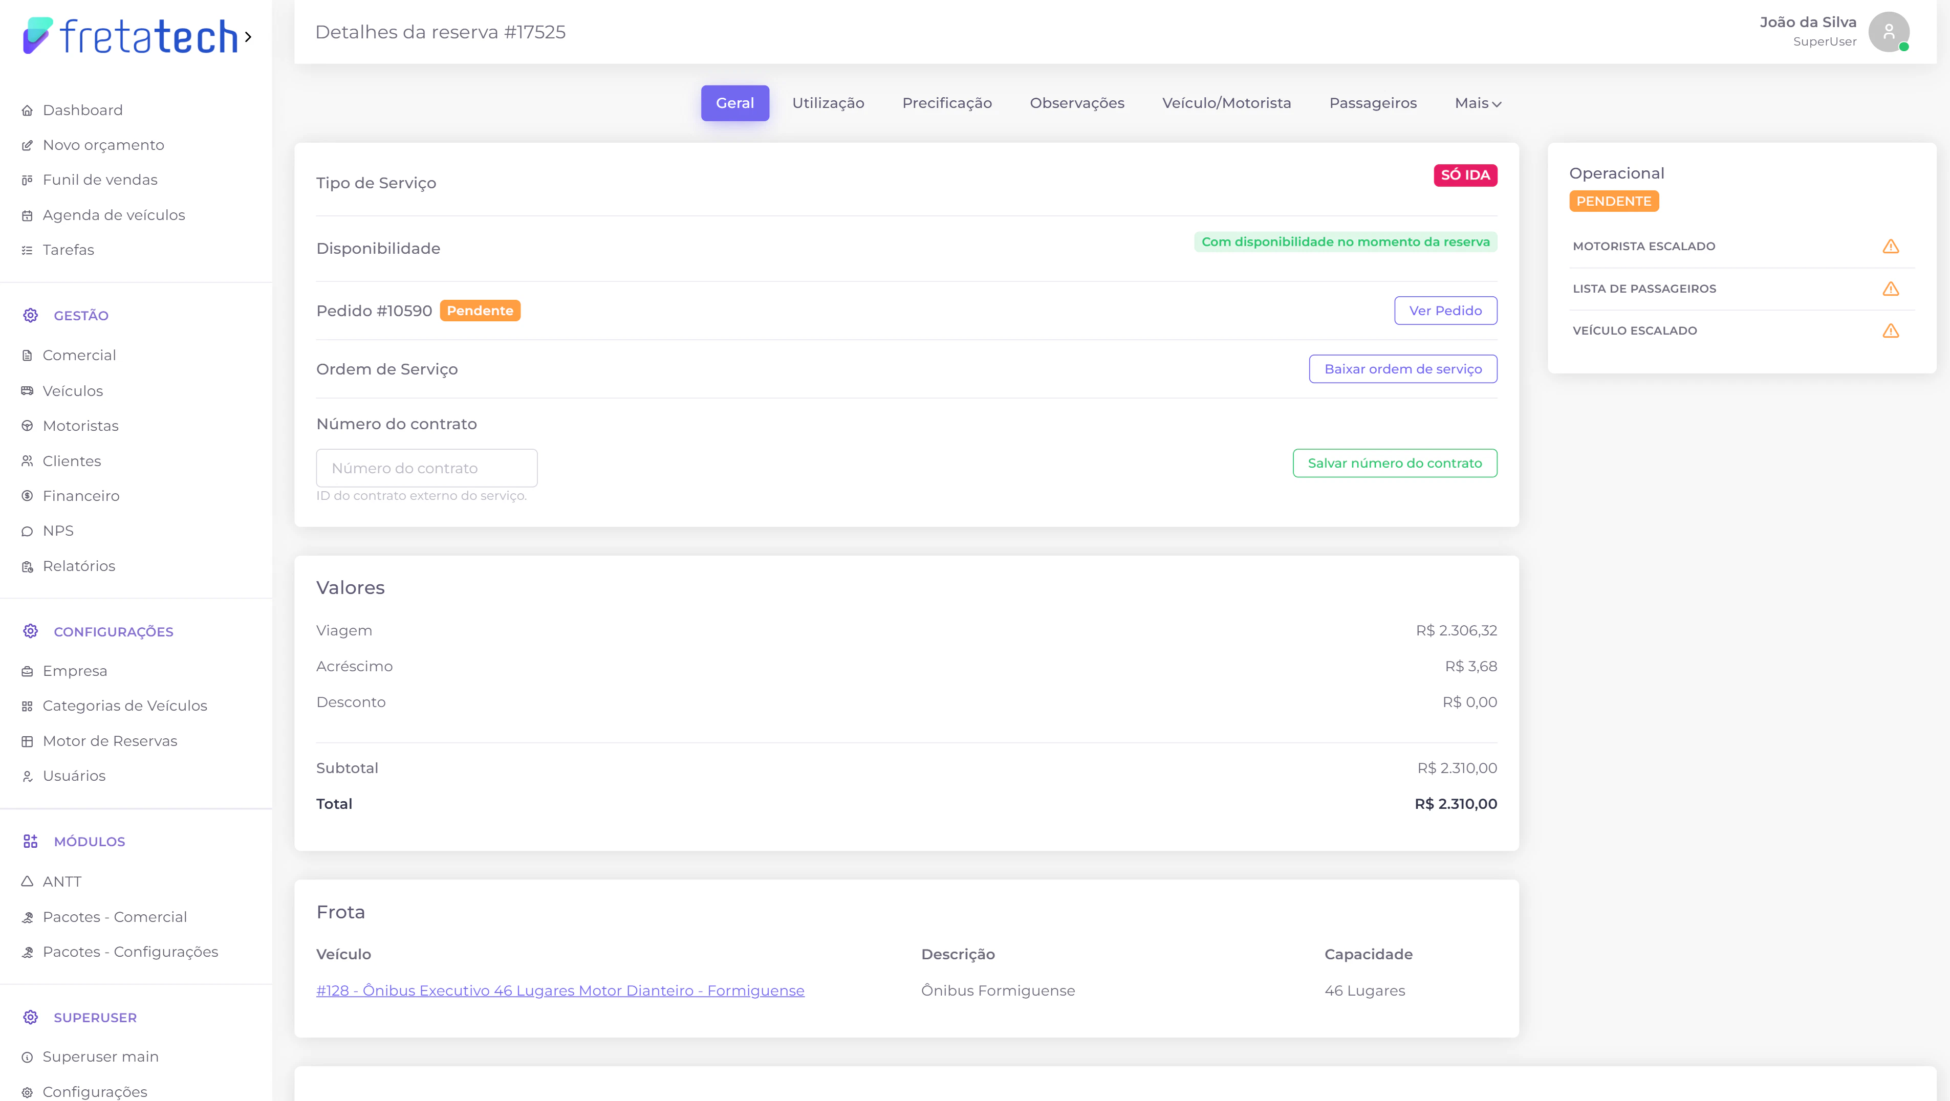Click the Agenda de veículos calendar icon

coord(27,216)
